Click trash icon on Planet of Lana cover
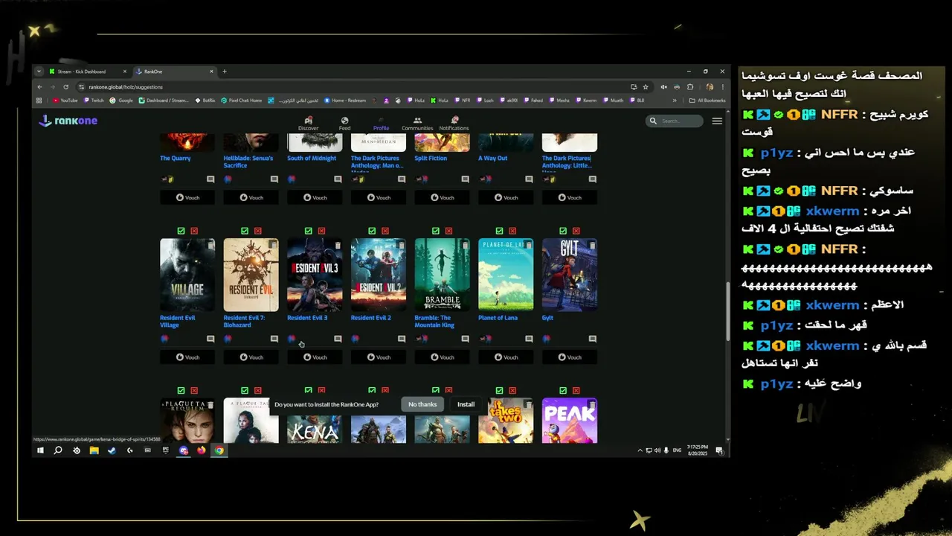The image size is (952, 536). [528, 245]
